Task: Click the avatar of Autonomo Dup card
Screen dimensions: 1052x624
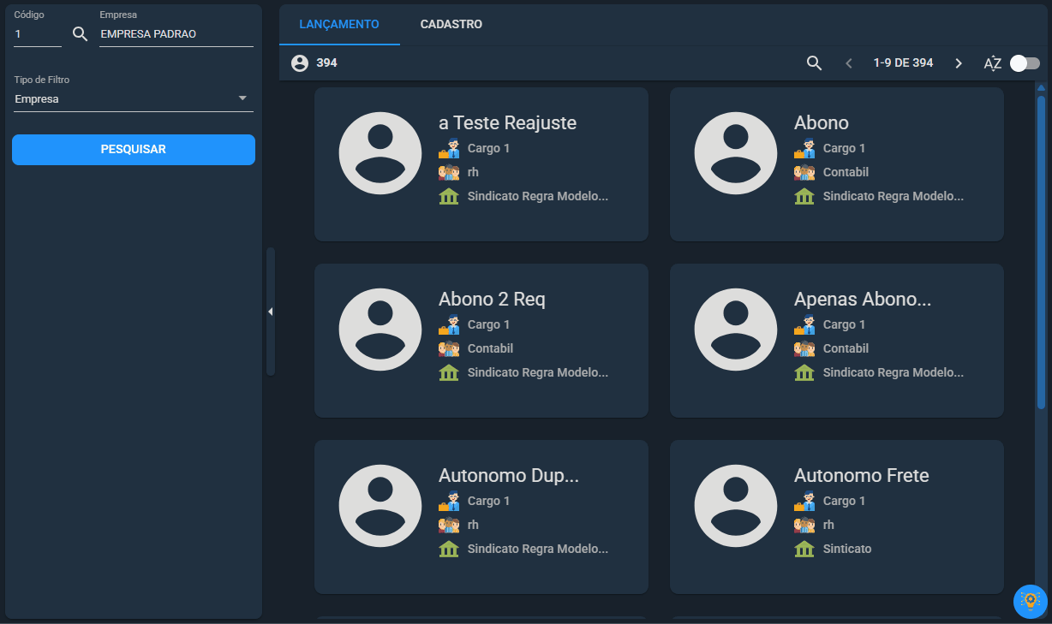Action: coord(380,506)
